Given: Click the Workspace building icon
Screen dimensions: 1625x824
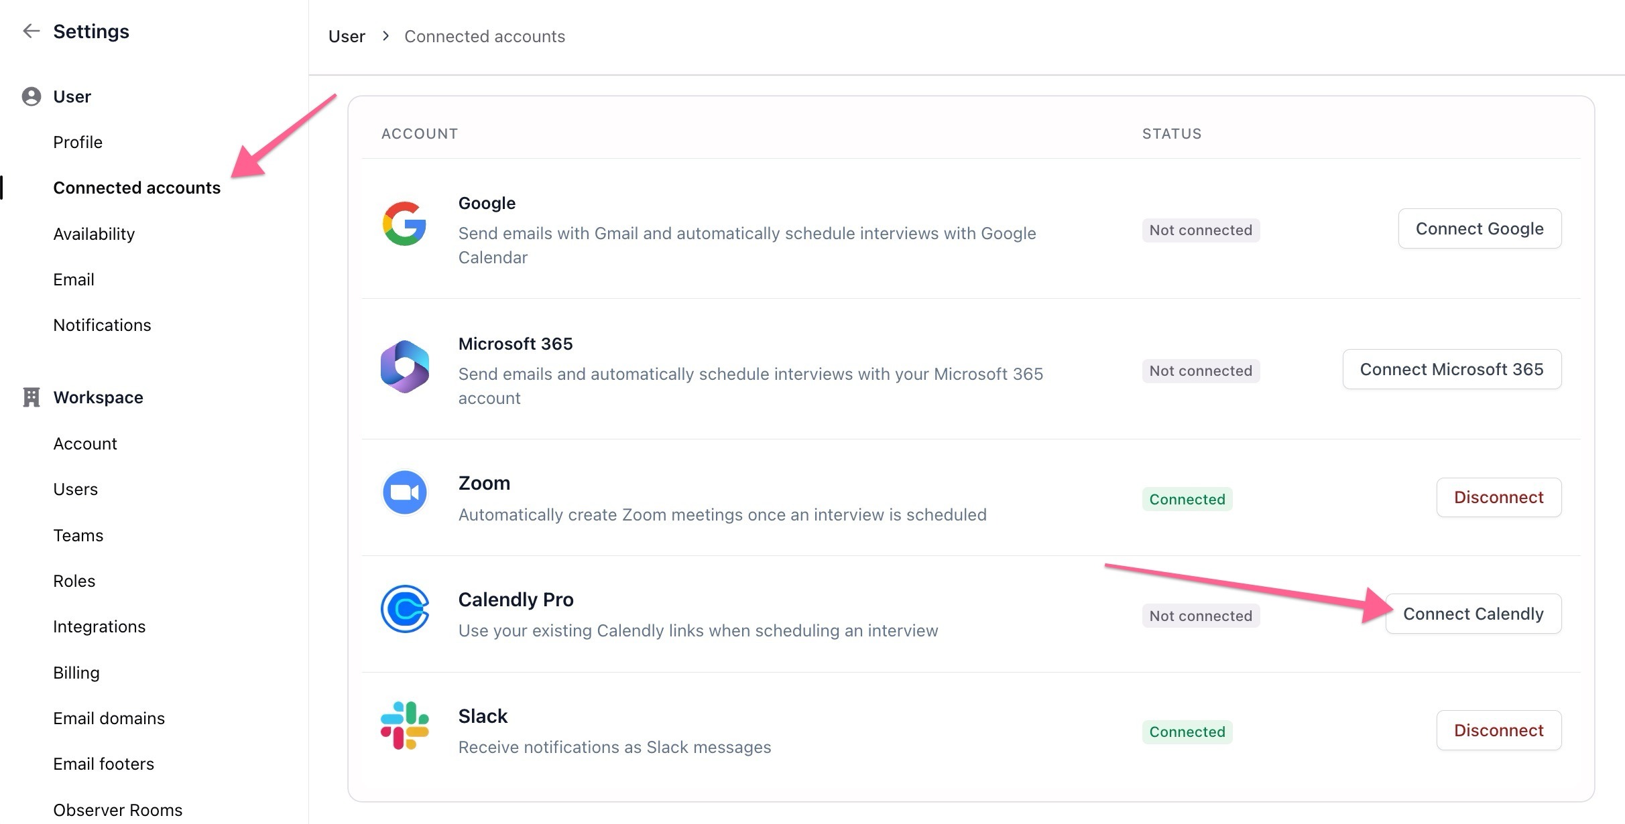Looking at the screenshot, I should (x=32, y=397).
